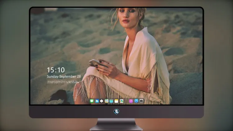The height and width of the screenshot is (131, 233).
Task: Open the Photos gallery app in dock
Action: coord(121,101)
